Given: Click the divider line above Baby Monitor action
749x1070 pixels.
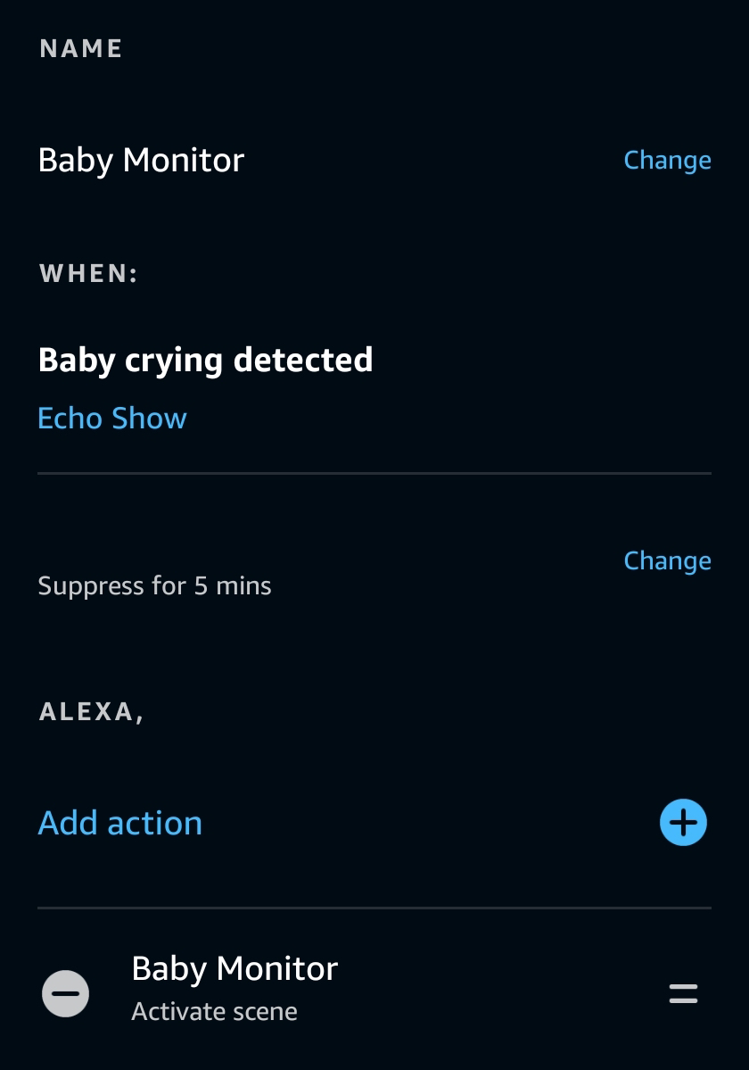Looking at the screenshot, I should tap(374, 908).
